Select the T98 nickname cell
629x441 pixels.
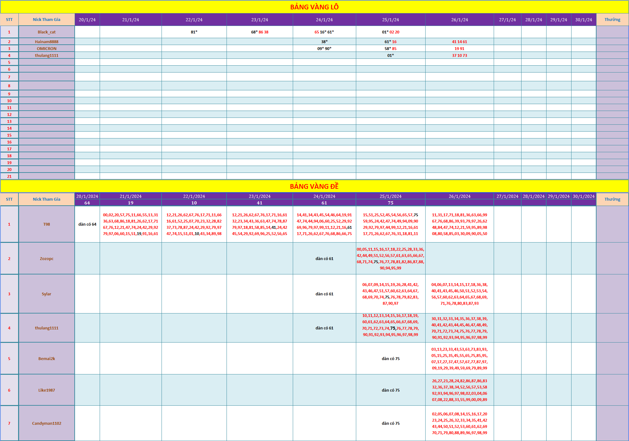point(47,224)
